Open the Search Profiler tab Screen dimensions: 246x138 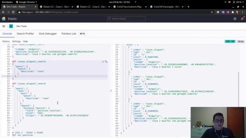pyautogui.click(x=25, y=34)
